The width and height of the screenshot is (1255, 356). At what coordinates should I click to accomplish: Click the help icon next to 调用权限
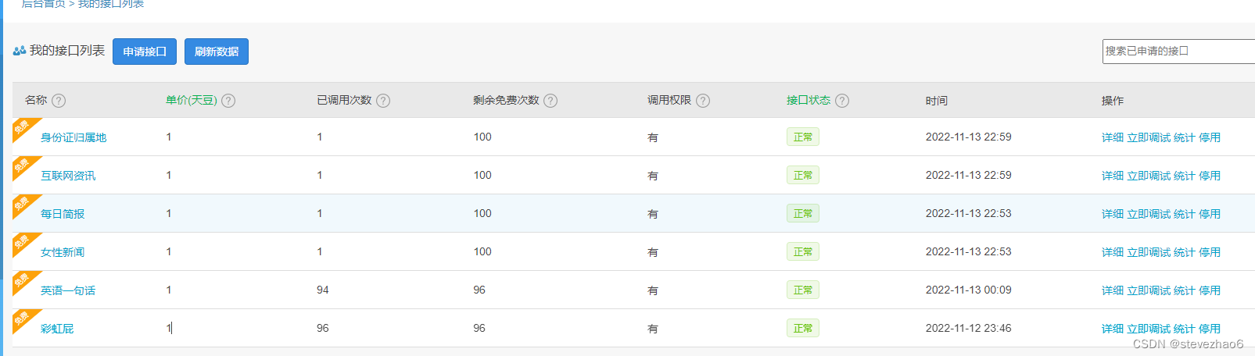[703, 101]
